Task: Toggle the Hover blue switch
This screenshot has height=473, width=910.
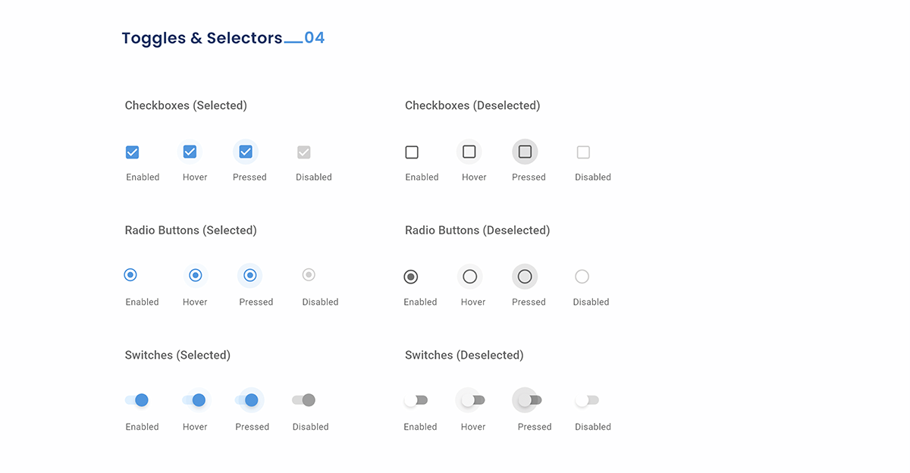Action: (x=194, y=400)
